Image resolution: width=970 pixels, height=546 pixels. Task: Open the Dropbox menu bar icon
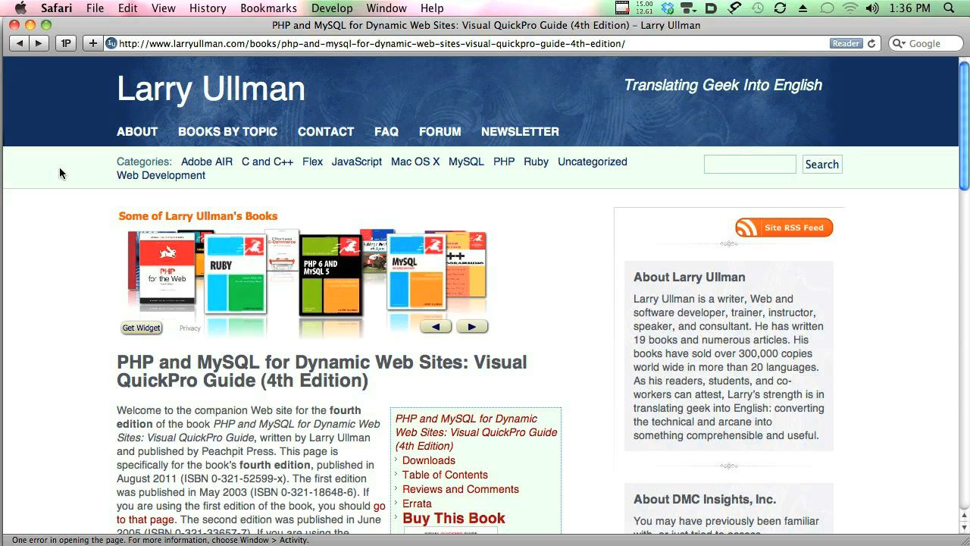coord(668,8)
